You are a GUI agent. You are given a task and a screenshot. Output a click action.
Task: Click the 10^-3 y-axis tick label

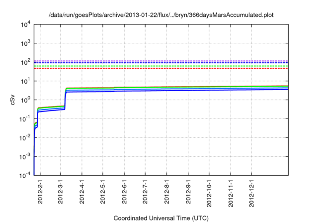(x=25, y=157)
